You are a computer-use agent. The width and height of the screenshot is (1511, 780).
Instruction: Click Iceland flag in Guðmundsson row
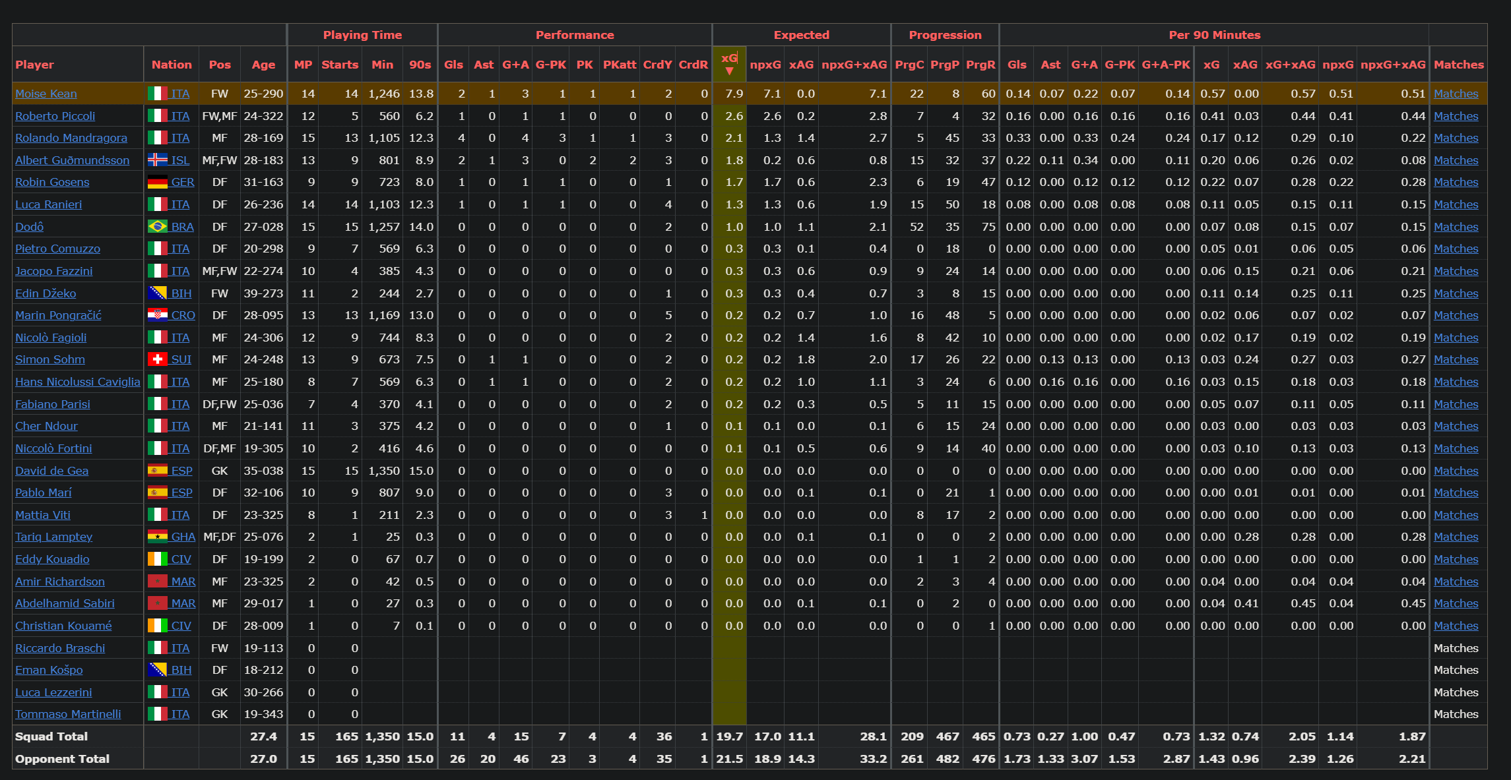(x=157, y=160)
